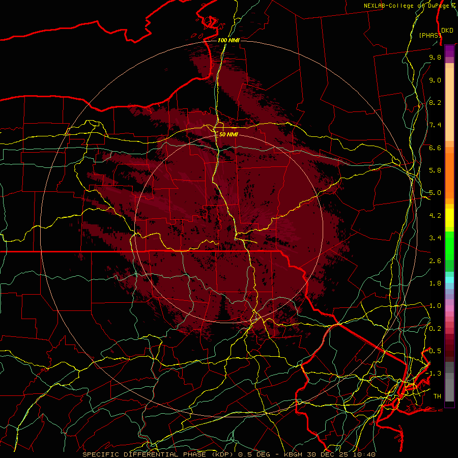
Task: Click the 100 NMI range ring label
Action: click(228, 40)
